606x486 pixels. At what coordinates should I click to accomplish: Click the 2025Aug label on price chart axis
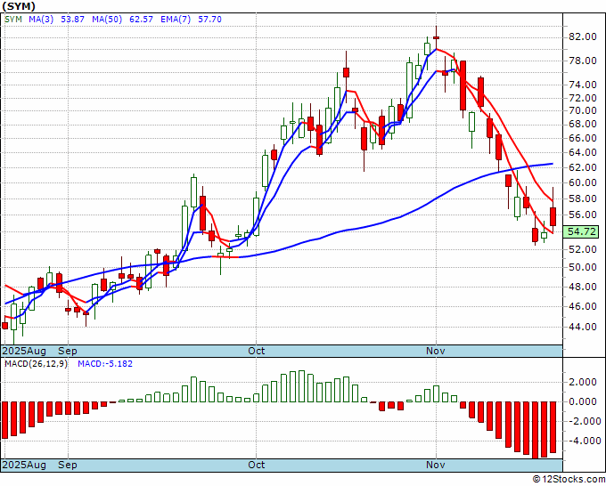(x=24, y=351)
